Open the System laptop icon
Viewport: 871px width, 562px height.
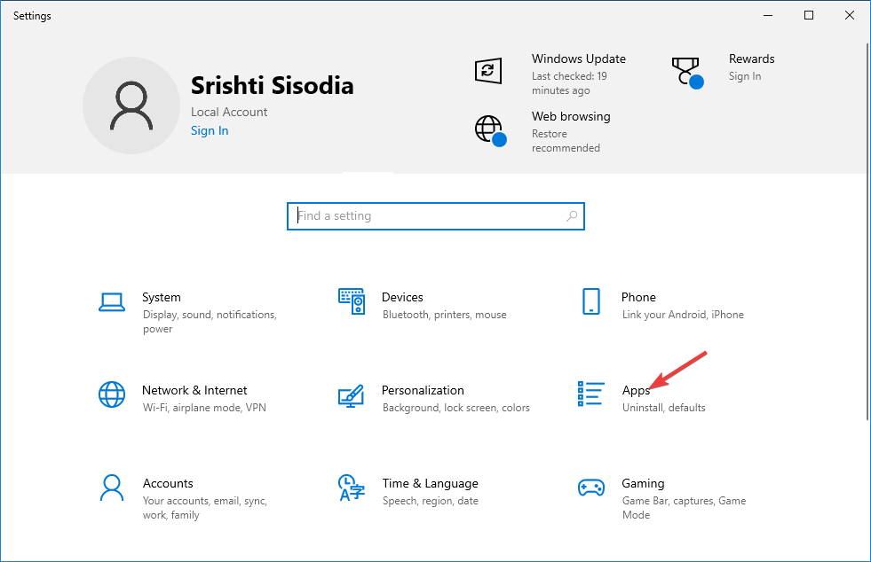tap(112, 302)
